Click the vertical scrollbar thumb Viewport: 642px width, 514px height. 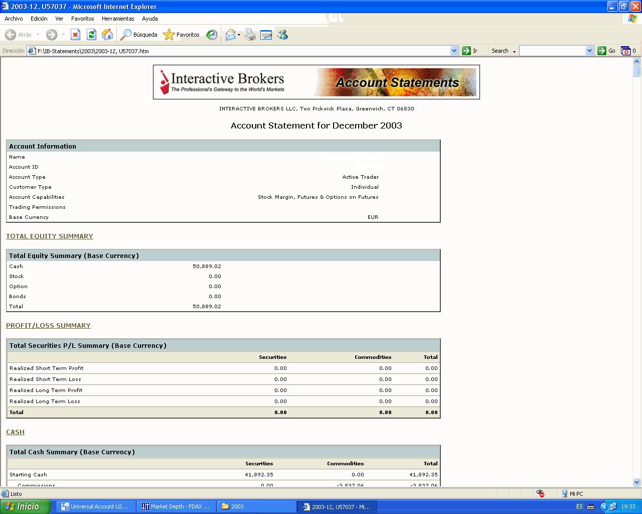tap(637, 71)
